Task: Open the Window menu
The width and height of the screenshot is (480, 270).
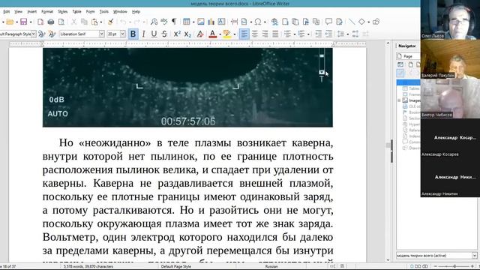Action: point(120,12)
